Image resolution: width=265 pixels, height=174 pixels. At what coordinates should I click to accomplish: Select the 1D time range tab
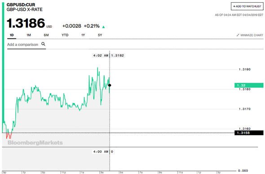(12, 35)
